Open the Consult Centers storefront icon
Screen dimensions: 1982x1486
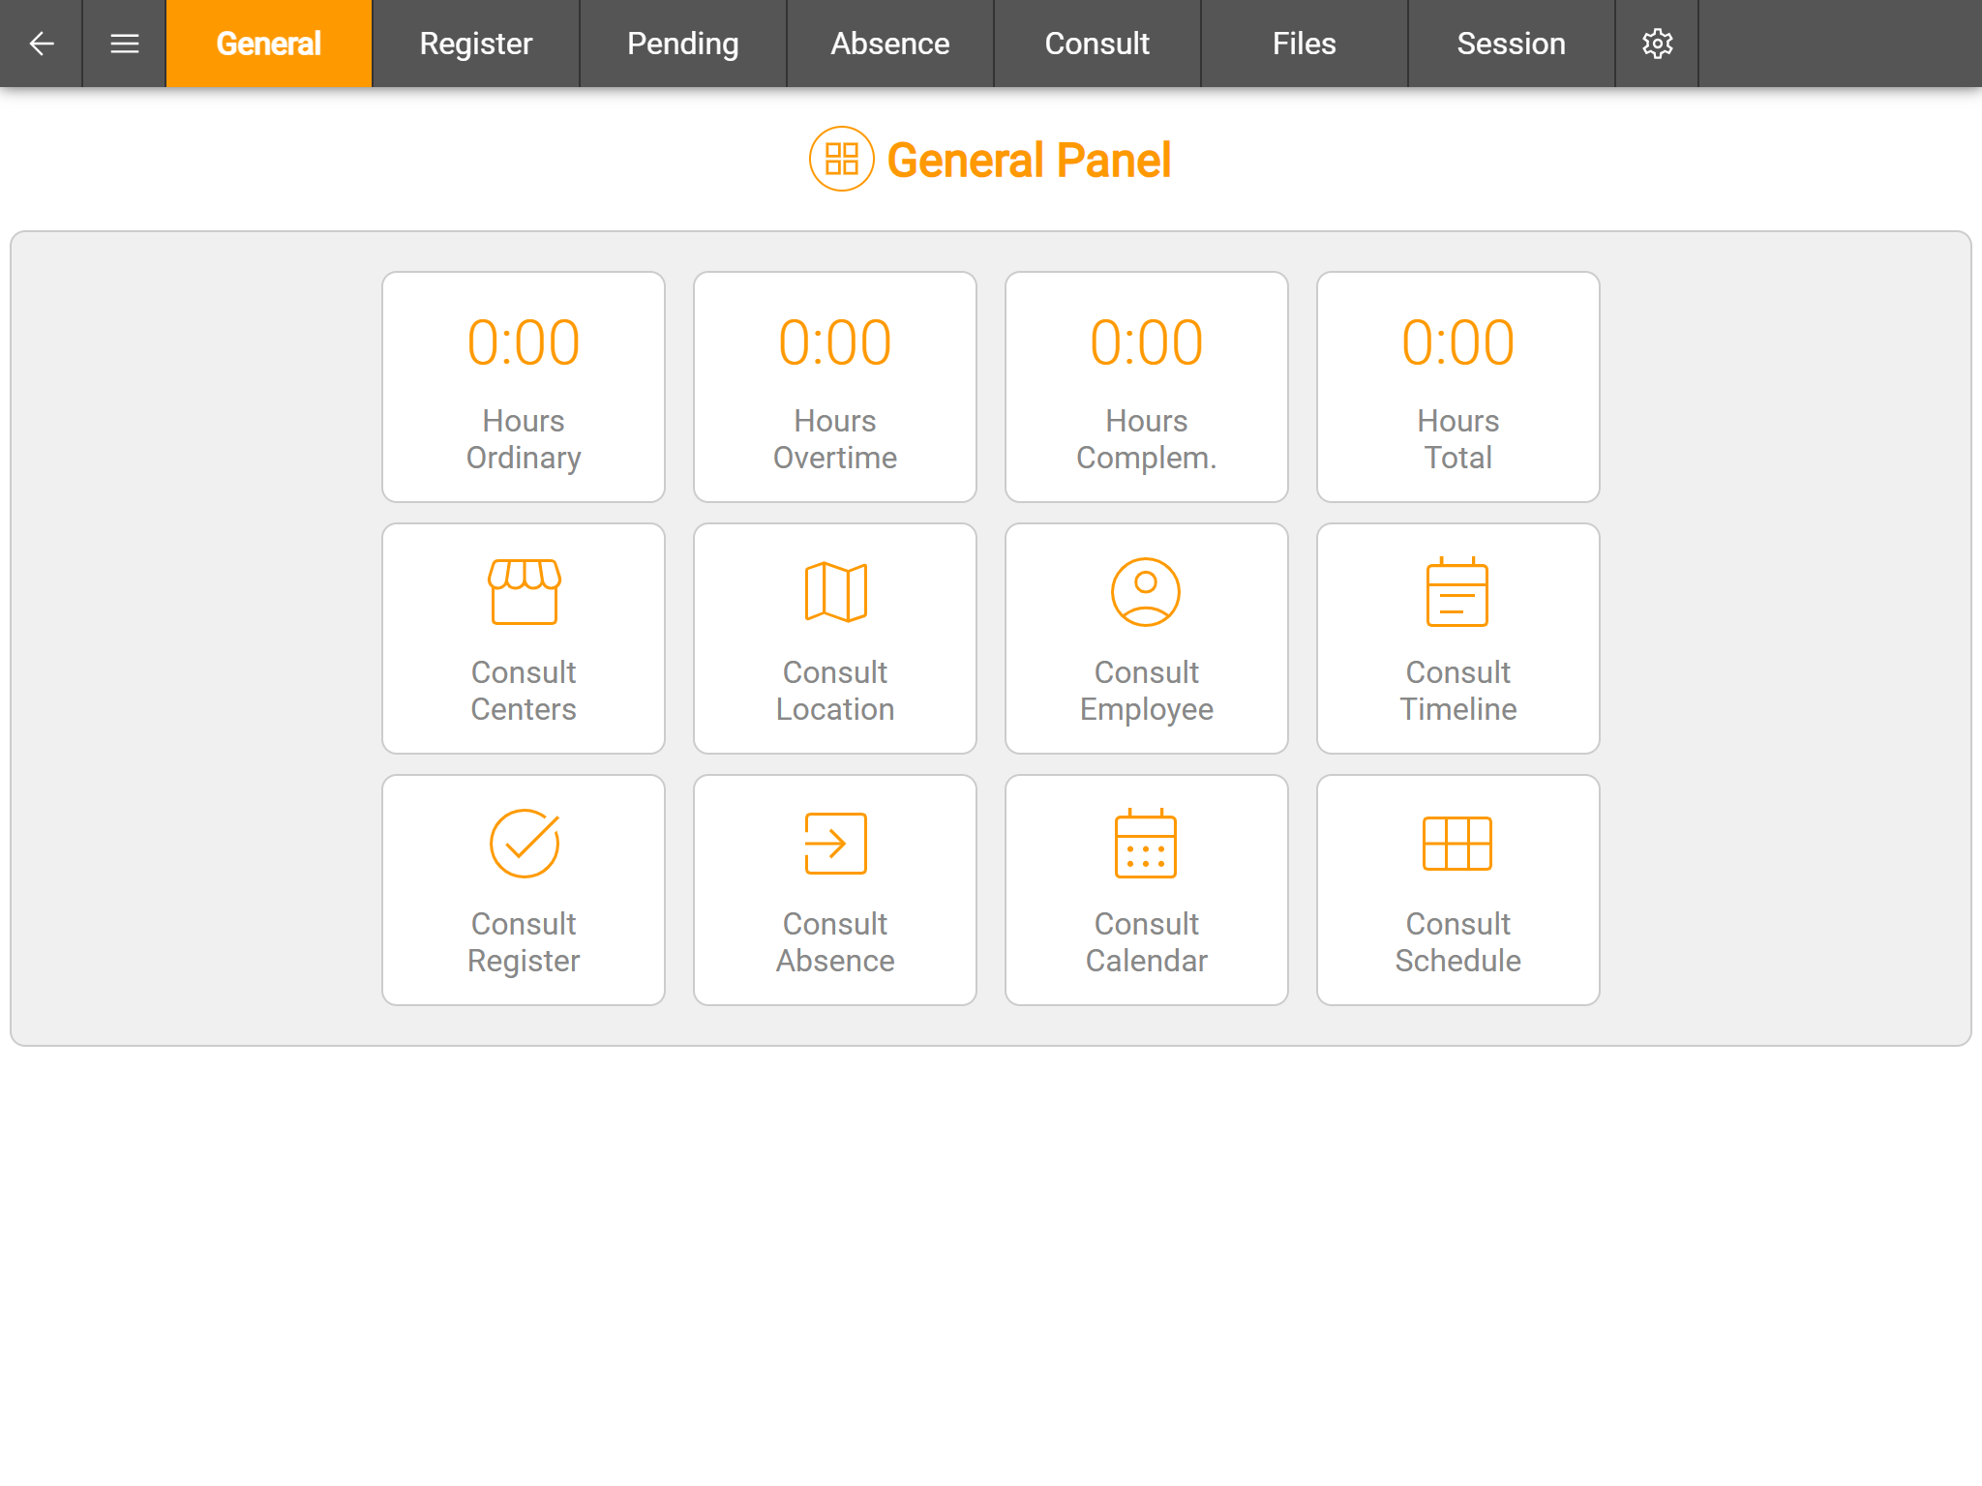pos(524,592)
